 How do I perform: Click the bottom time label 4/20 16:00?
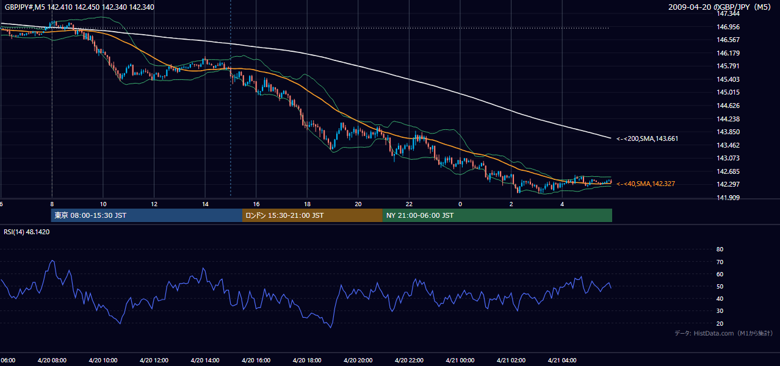pos(256,361)
